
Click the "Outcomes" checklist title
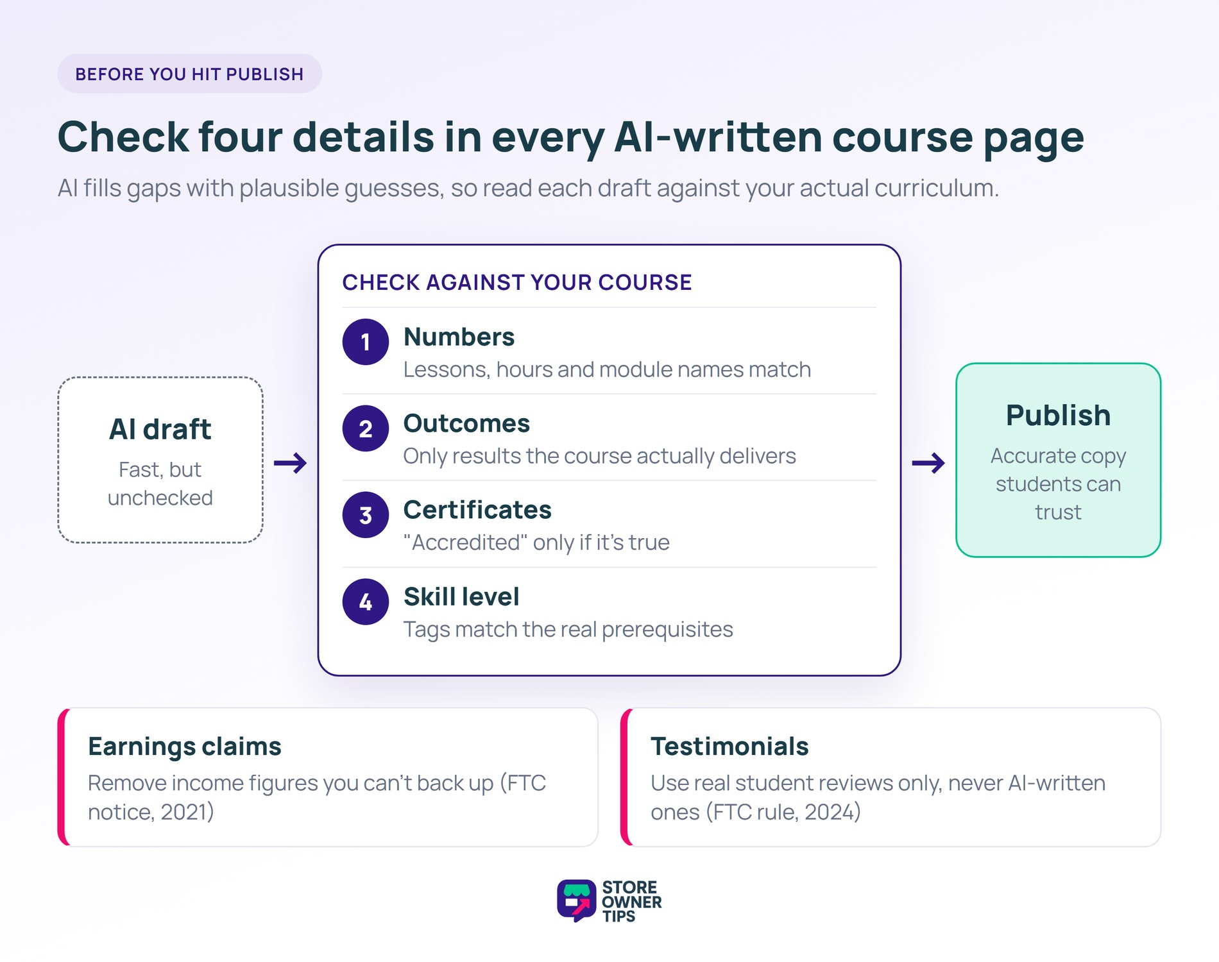[x=466, y=423]
